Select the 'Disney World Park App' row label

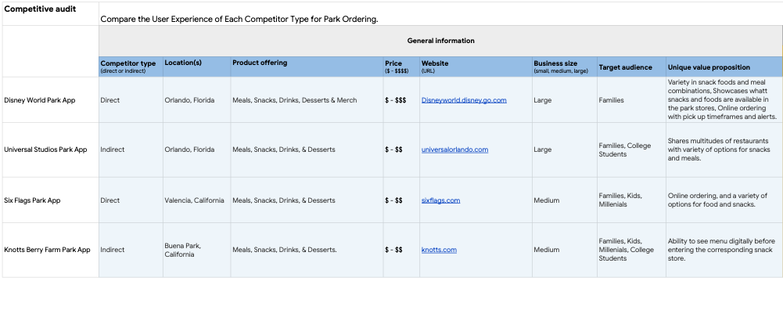50,100
